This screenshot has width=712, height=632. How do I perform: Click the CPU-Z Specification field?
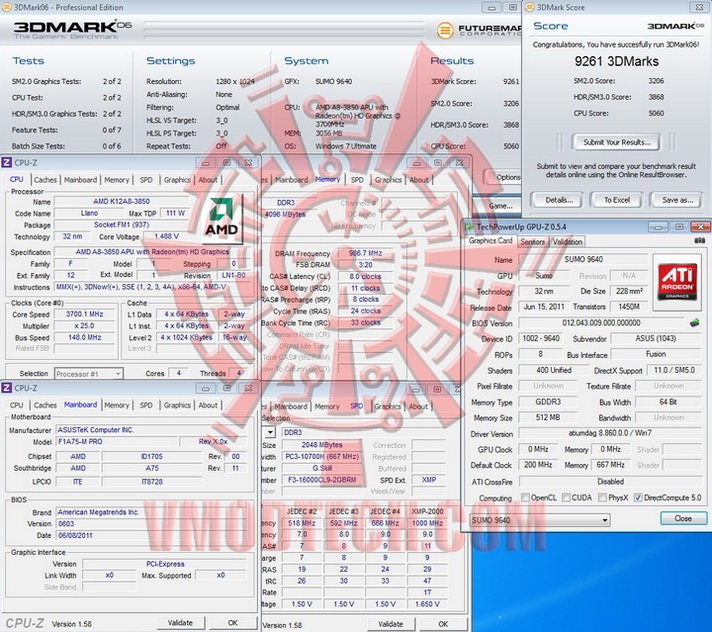pos(152,251)
